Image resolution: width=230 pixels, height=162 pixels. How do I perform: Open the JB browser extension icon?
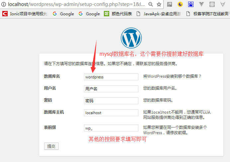click(170, 4)
